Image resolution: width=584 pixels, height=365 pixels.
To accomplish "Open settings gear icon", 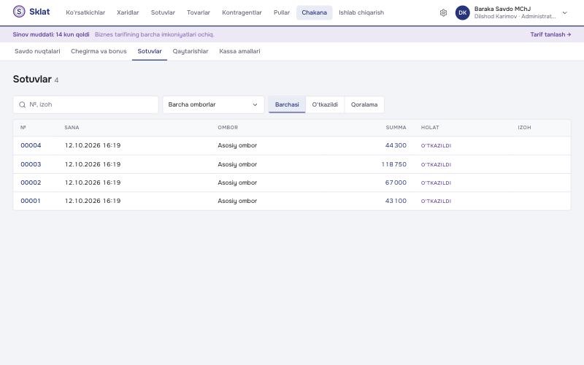I will [443, 12].
